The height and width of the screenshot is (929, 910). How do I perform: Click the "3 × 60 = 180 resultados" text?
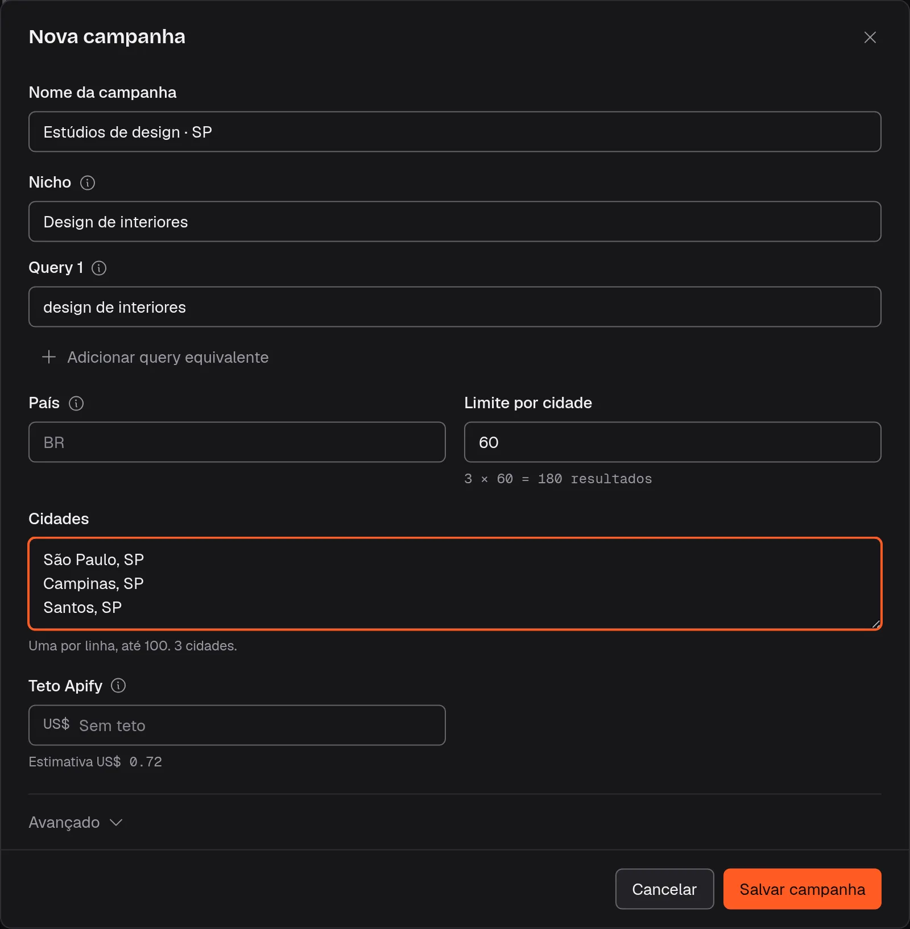[558, 479]
